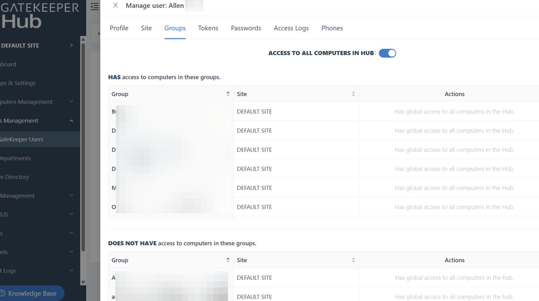Image resolution: width=539 pixels, height=301 pixels.
Task: Open the Site tab
Action: pyautogui.click(x=146, y=28)
